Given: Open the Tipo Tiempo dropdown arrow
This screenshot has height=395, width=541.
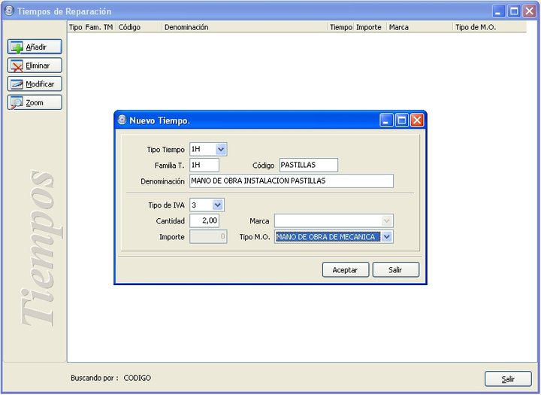Looking at the screenshot, I should click(x=221, y=149).
